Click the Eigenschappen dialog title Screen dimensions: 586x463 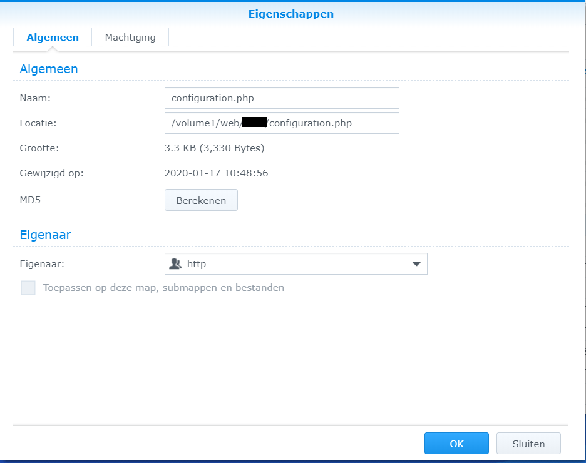291,14
